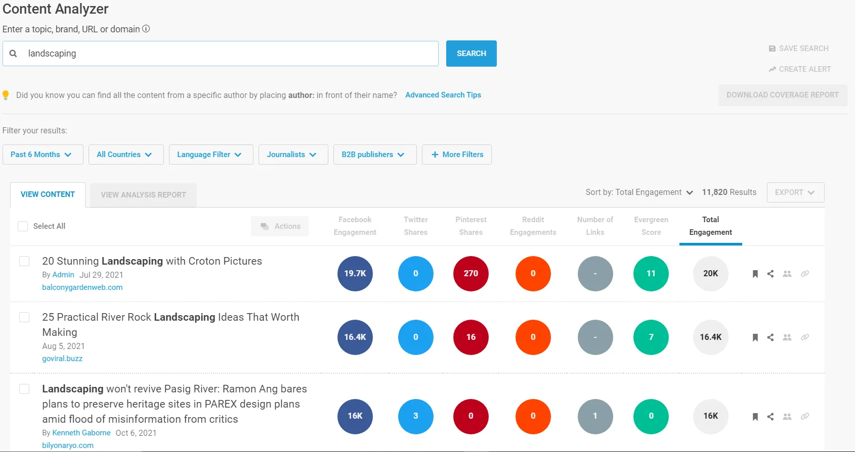
Task: Share the Croton Pictures article
Action: 771,274
